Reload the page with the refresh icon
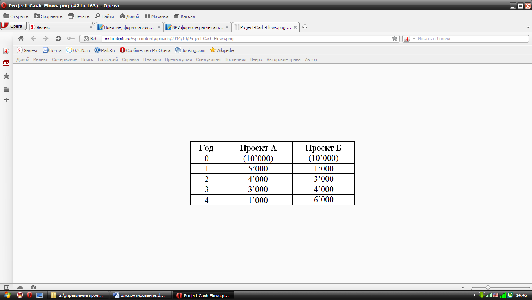 [58, 39]
